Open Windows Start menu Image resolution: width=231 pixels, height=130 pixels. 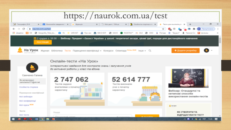13,119
